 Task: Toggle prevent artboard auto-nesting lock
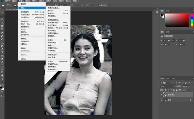tap(174, 90)
